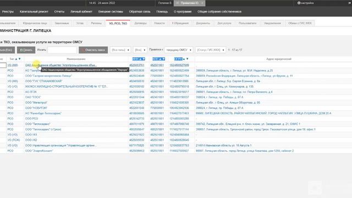Click the Печать print button
Screen dimensions: 352x198
coord(26,50)
